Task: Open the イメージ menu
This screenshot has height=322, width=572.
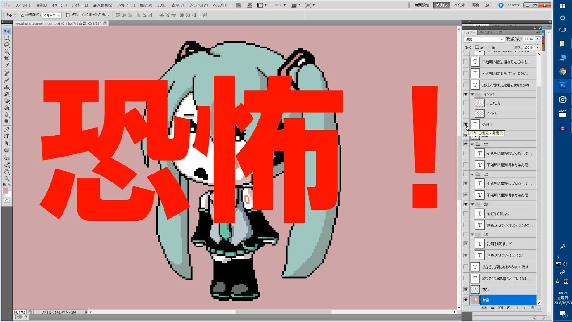Action: point(59,5)
